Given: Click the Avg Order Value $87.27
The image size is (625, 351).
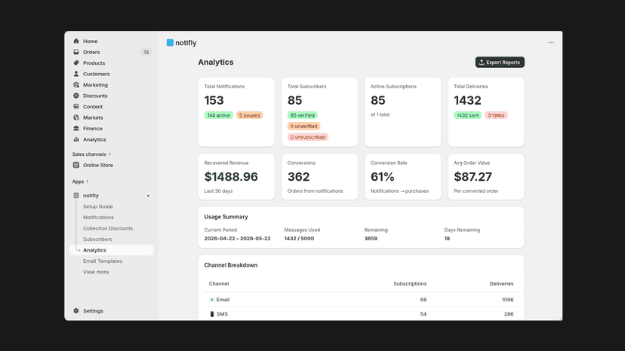Looking at the screenshot, I should 473,177.
